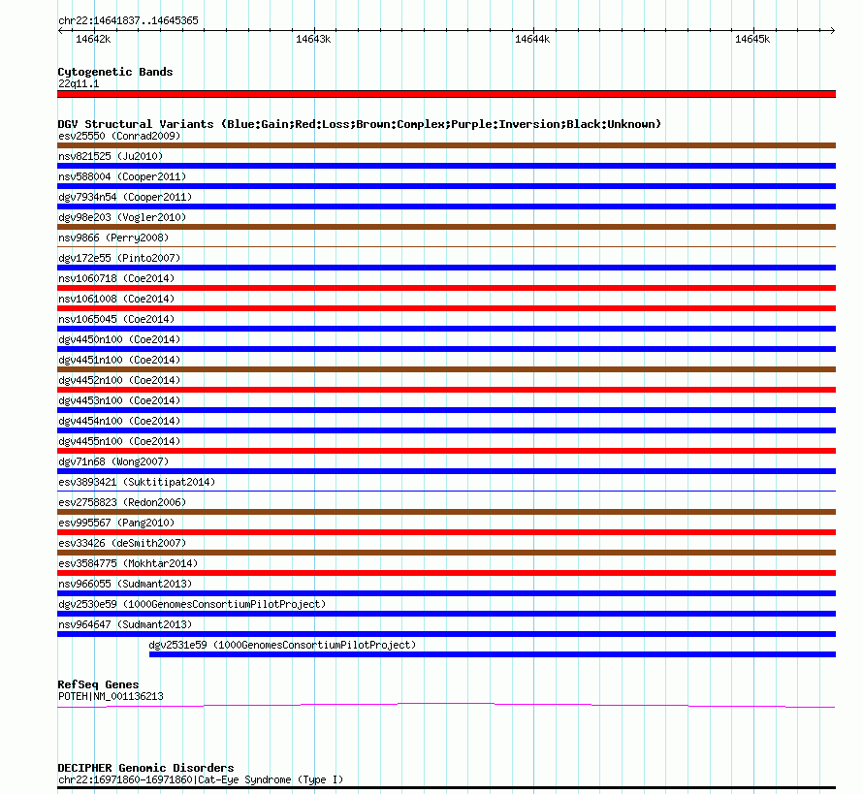This screenshot has width=863, height=794.
Task: Open variant nsv1061008 (Coe2014)
Action: [x=116, y=299]
